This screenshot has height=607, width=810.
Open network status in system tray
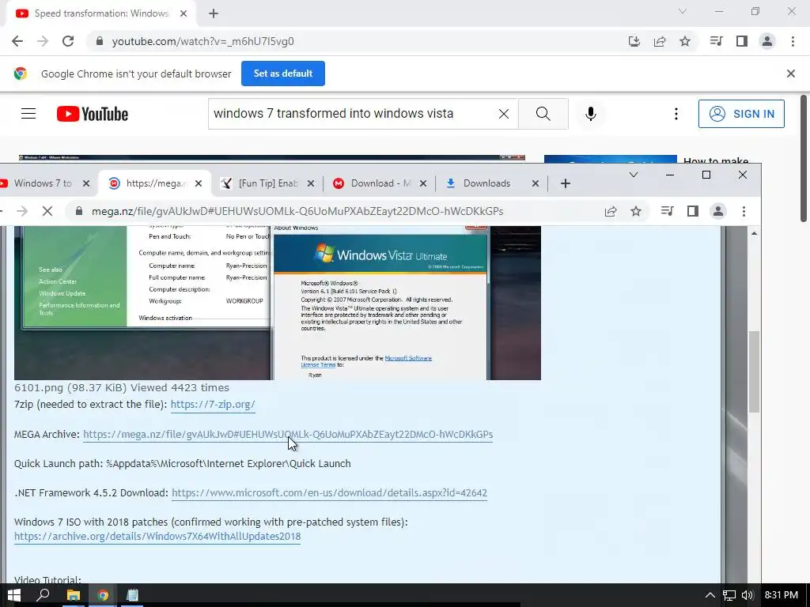tap(729, 595)
